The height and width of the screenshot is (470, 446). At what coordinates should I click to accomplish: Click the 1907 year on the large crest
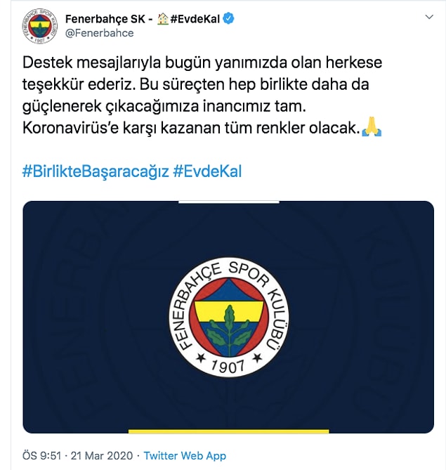click(228, 366)
